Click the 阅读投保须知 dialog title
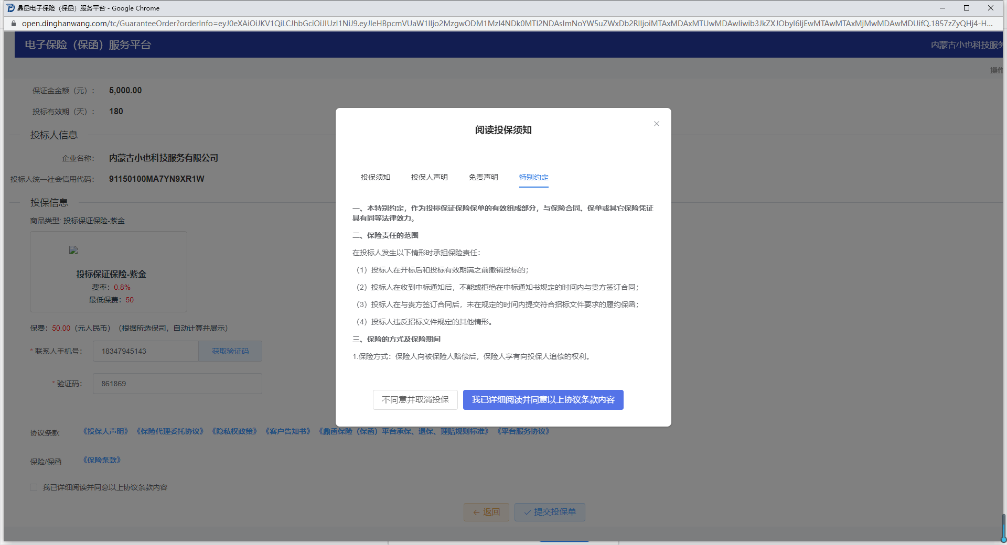Image resolution: width=1007 pixels, height=545 pixels. coord(504,130)
